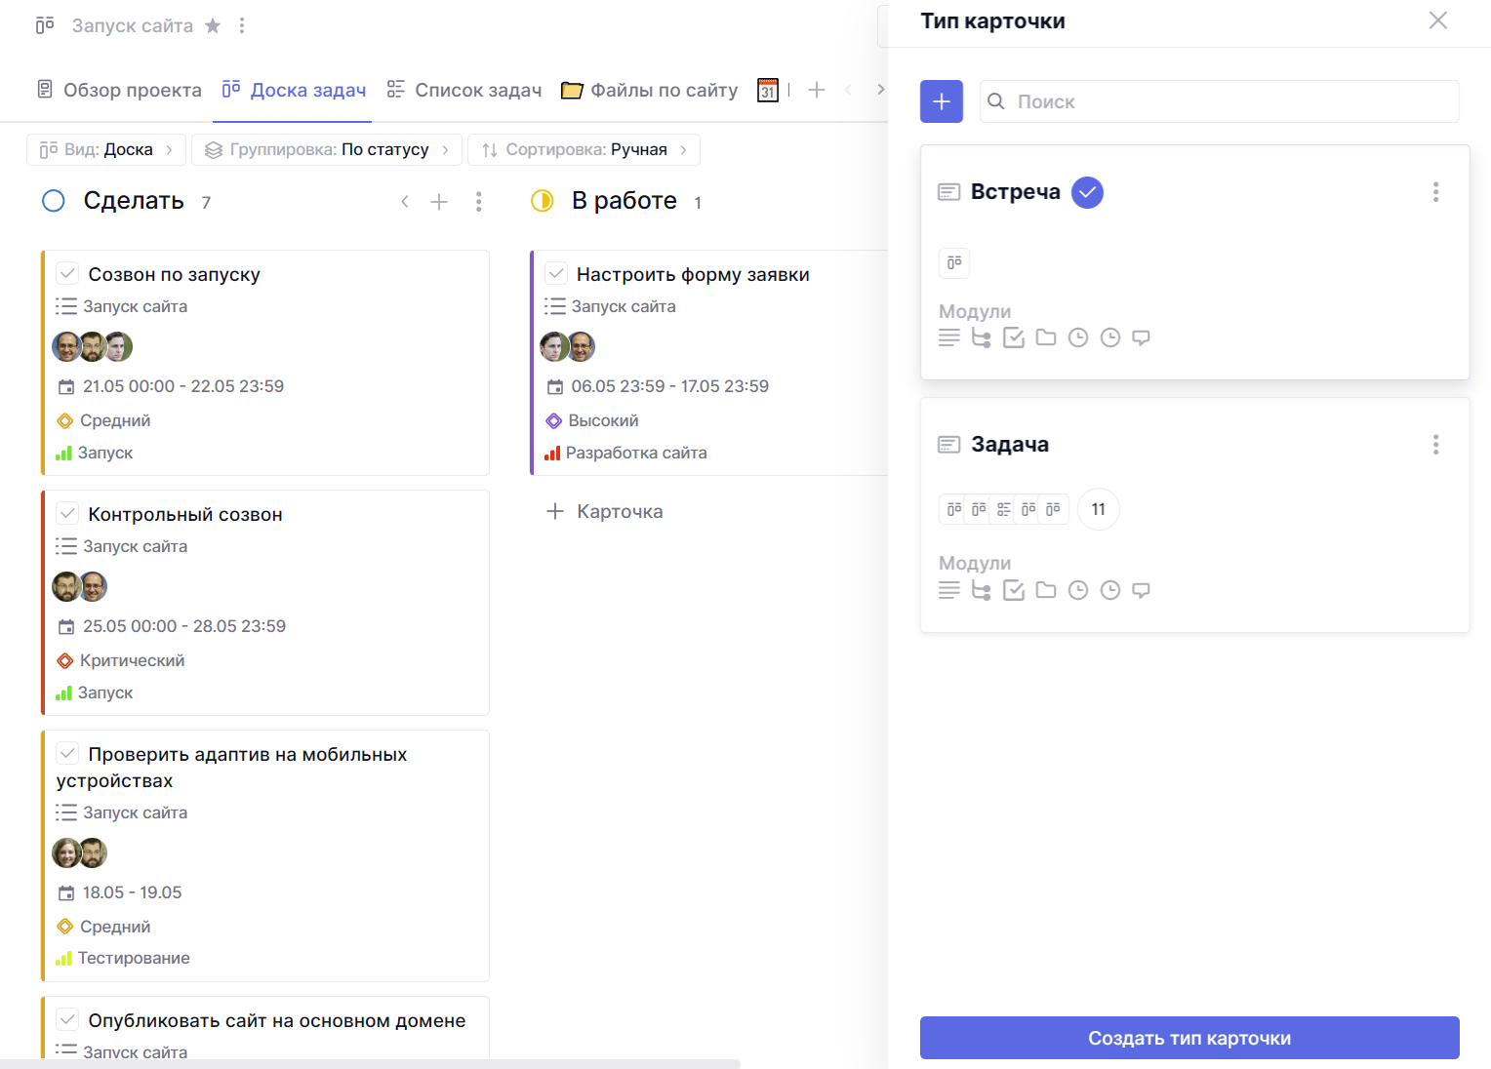Click priority Высокий on Настроить форму заявки card
Viewport: 1491px width, 1069px height.
coord(592,420)
